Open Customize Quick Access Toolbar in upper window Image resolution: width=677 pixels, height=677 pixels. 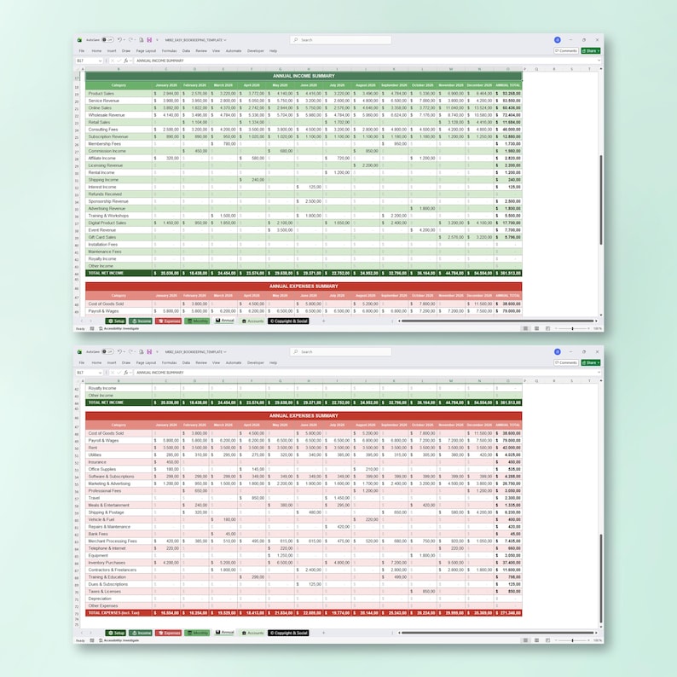pos(157,40)
